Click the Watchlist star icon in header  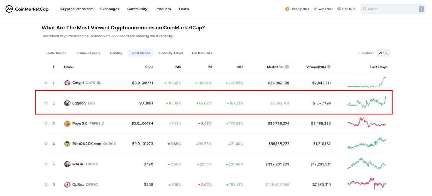click(315, 9)
